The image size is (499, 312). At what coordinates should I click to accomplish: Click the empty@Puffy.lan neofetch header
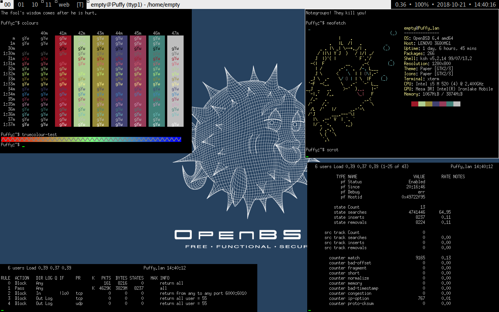[x=421, y=28]
